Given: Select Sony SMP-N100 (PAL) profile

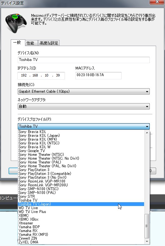Looking at the screenshot, I should [x=81, y=193].
